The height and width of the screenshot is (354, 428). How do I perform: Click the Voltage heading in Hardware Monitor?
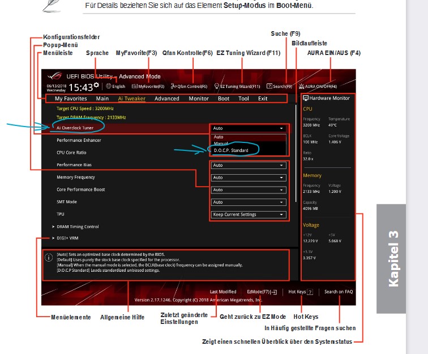pos(311,225)
